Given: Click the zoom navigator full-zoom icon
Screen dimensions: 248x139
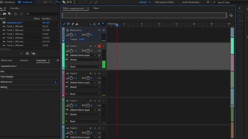Looking at the screenshot, I should (x=231, y=15).
